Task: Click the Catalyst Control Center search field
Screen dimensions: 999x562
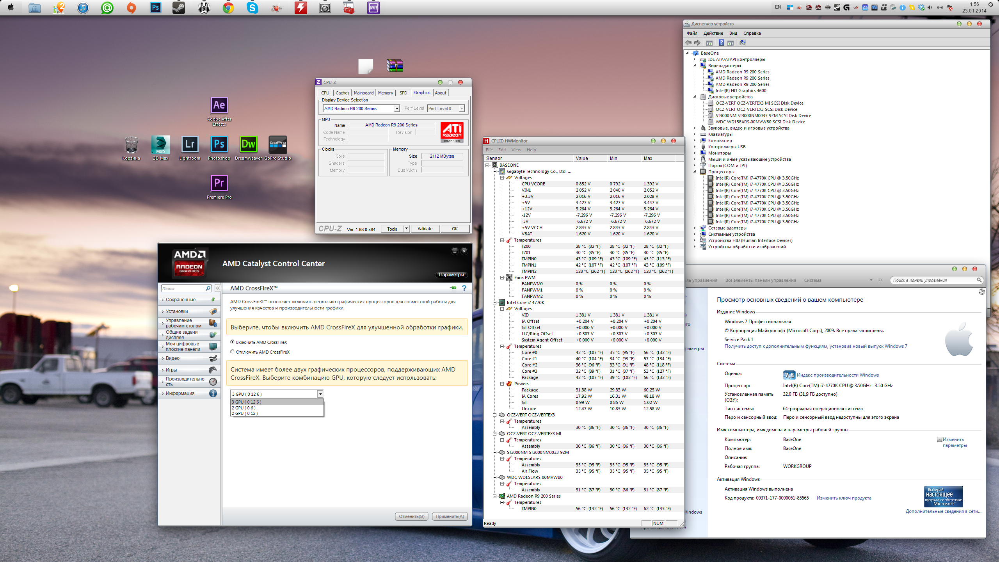Action: click(183, 288)
